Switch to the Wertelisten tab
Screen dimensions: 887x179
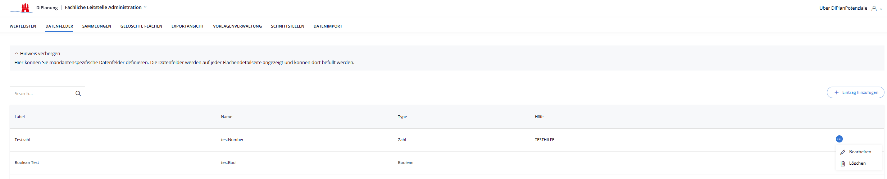(x=23, y=26)
